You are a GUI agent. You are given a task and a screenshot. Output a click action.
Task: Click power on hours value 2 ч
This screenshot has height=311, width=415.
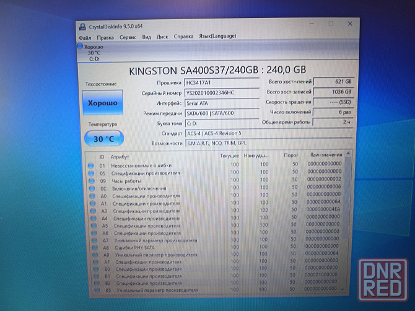[333, 122]
